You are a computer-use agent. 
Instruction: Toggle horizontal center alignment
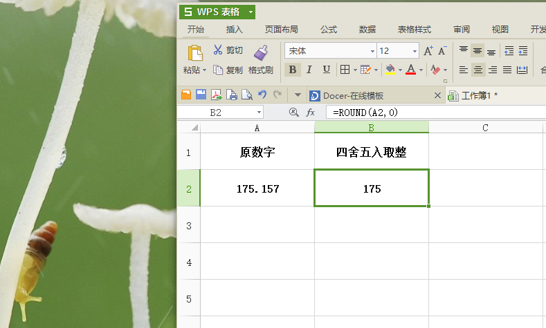pyautogui.click(x=478, y=70)
